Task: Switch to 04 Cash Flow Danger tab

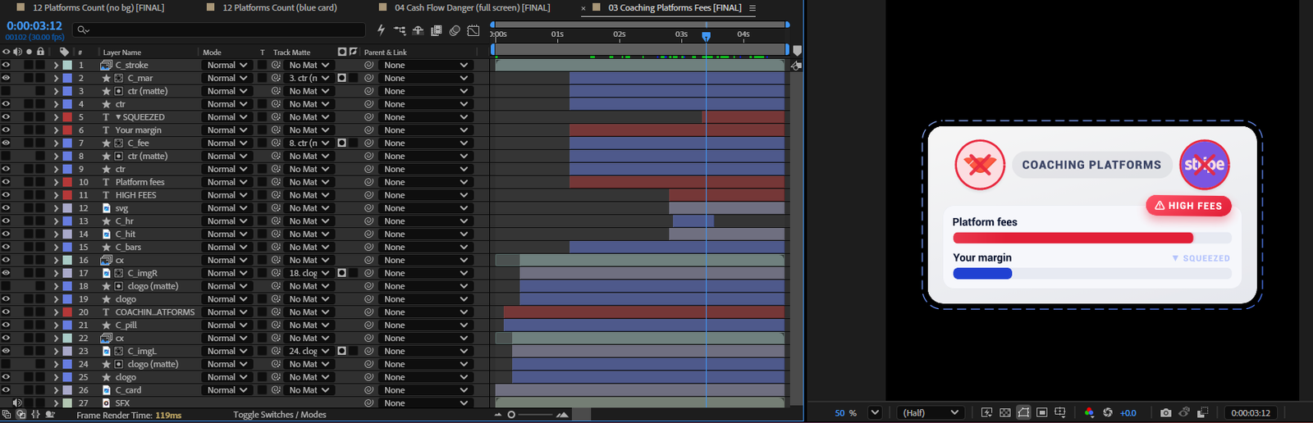Action: point(472,7)
